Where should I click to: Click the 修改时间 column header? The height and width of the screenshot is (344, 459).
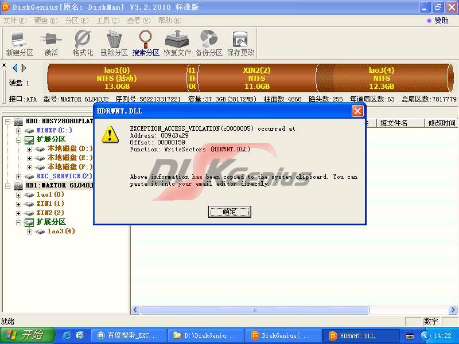441,123
